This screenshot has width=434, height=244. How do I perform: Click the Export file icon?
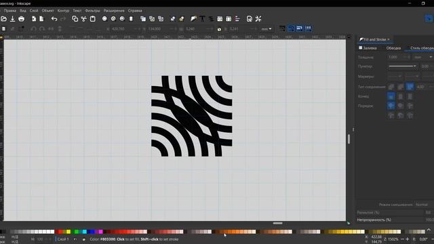tap(41, 19)
